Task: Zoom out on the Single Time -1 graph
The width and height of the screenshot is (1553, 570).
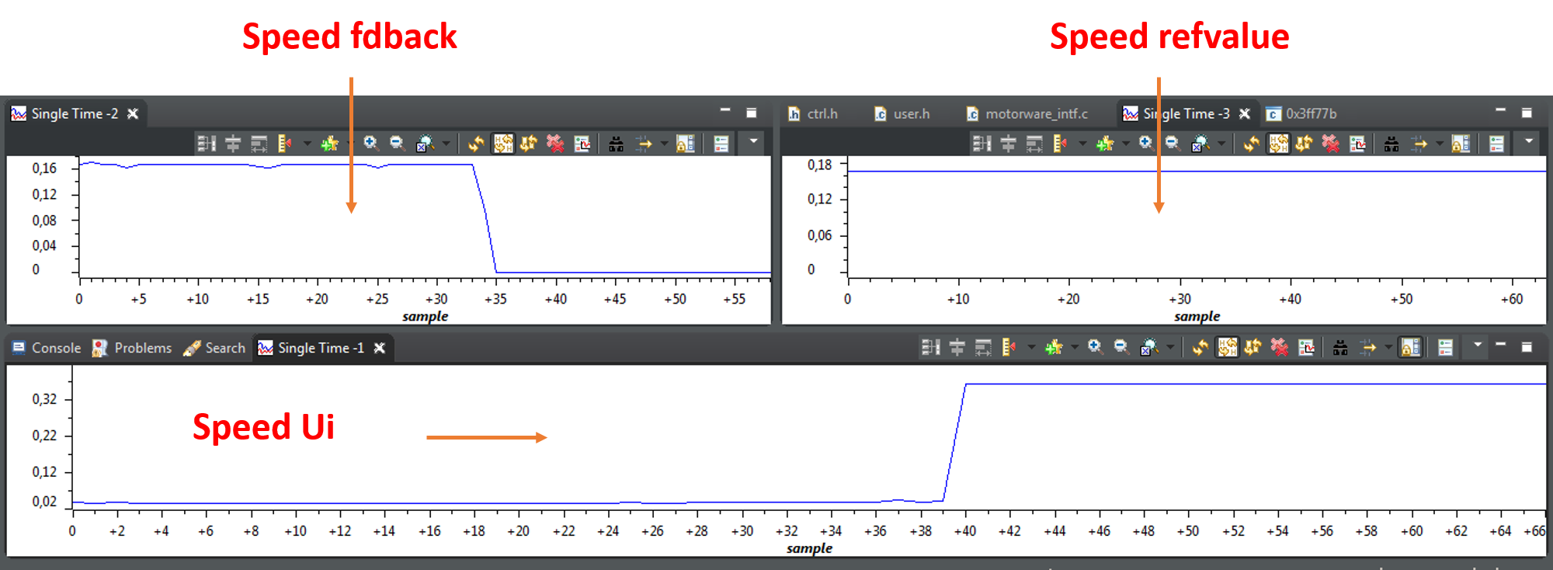Action: click(x=1121, y=346)
